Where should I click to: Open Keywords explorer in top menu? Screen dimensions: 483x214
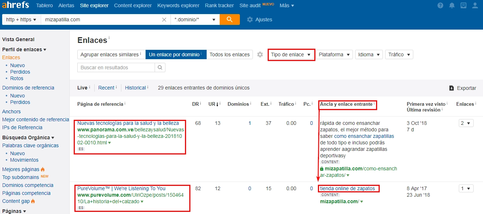(x=178, y=5)
